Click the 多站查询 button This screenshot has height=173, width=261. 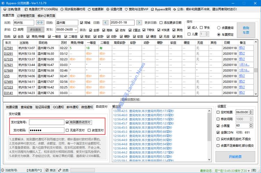(x=35, y=30)
